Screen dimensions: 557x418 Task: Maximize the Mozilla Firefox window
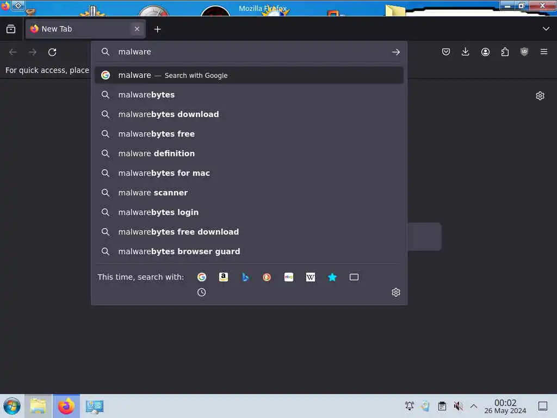click(521, 5)
